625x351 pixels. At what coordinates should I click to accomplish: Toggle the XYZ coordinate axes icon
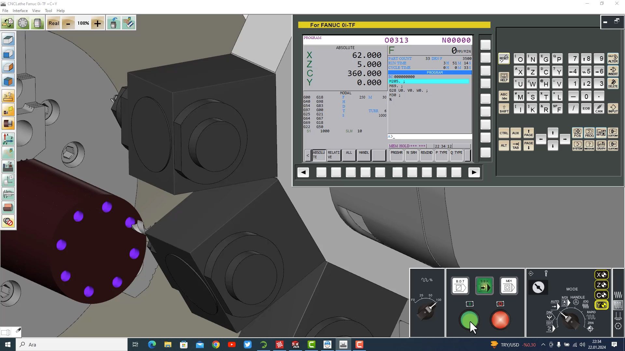tap(8, 139)
